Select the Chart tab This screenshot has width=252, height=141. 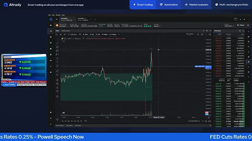[57, 31]
